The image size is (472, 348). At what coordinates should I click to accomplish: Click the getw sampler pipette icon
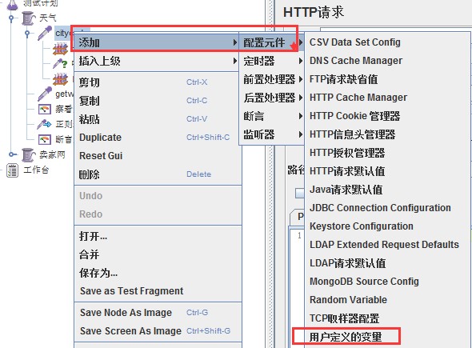click(45, 94)
